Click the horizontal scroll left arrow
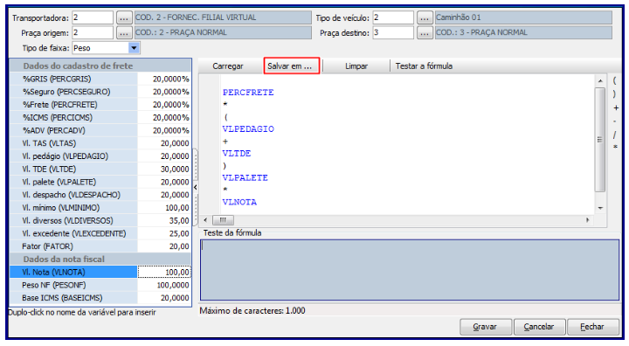This screenshot has width=629, height=346. pyautogui.click(x=205, y=220)
